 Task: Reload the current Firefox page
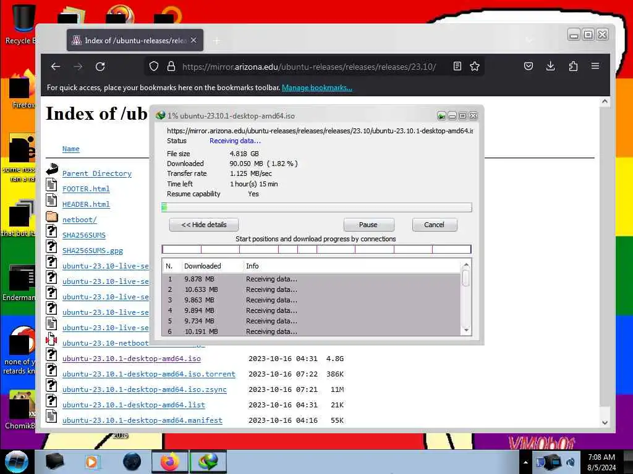(100, 67)
